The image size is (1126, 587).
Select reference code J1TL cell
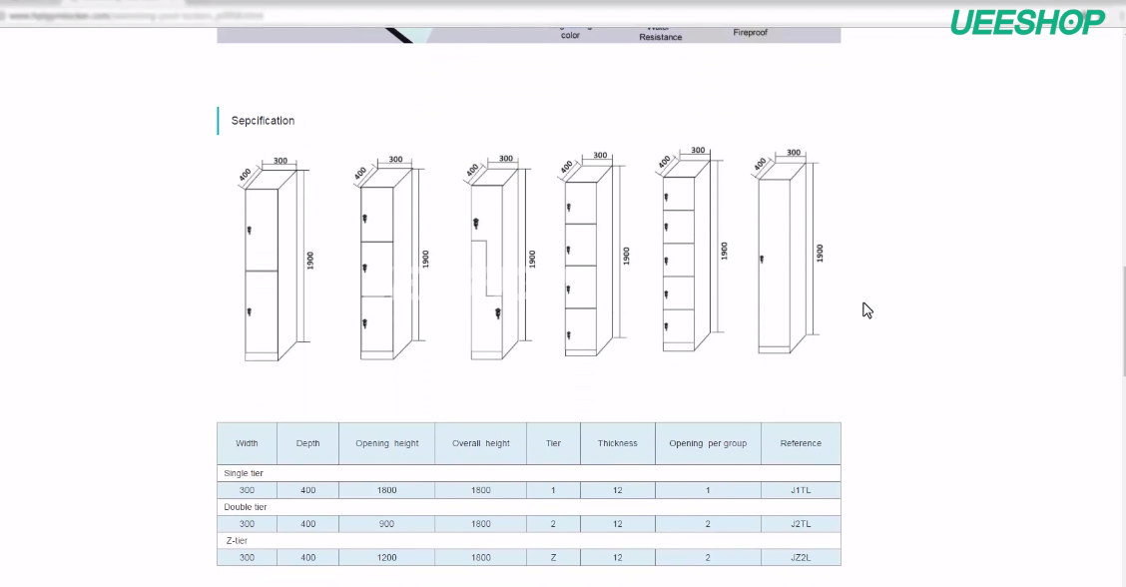click(801, 490)
